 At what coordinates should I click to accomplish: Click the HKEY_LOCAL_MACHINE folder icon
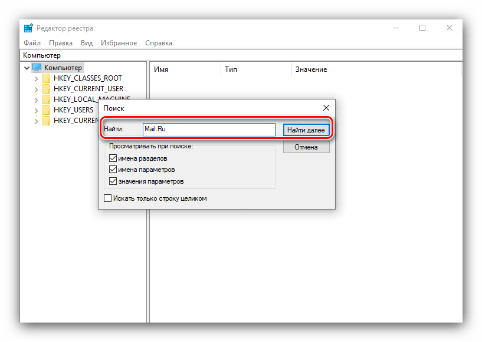(46, 99)
